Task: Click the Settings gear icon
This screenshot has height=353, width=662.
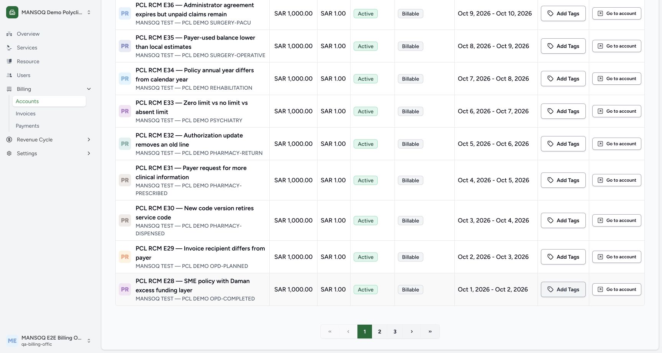Action: click(9, 153)
